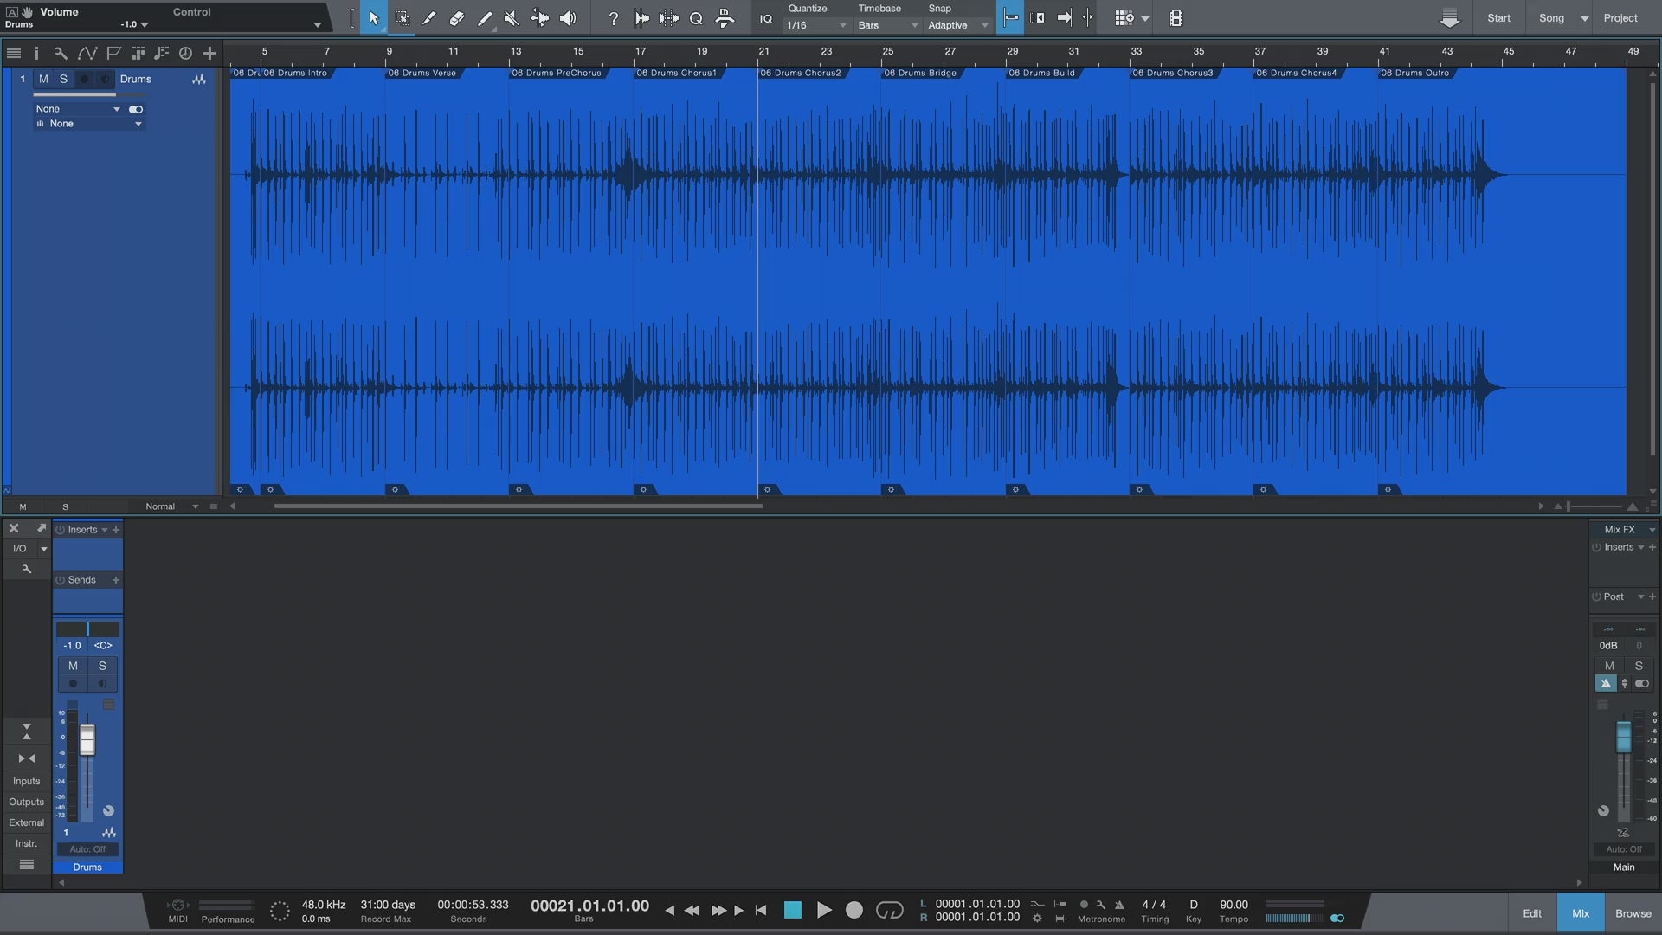This screenshot has height=935, width=1662.
Task: Go to the Start page
Action: (x=1498, y=18)
